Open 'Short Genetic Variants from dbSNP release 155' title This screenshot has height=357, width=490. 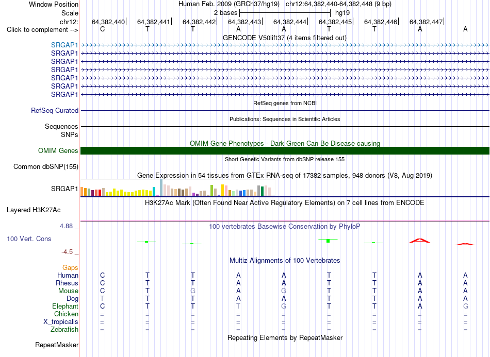(x=285, y=159)
